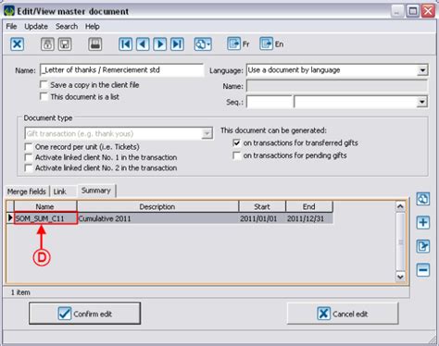The width and height of the screenshot is (439, 346).
Task: Click the Name column header
Action: point(45,206)
